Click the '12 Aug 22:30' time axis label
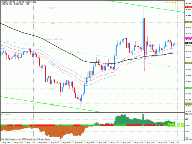Viewport: 192px width, 144px height. pos(174,142)
